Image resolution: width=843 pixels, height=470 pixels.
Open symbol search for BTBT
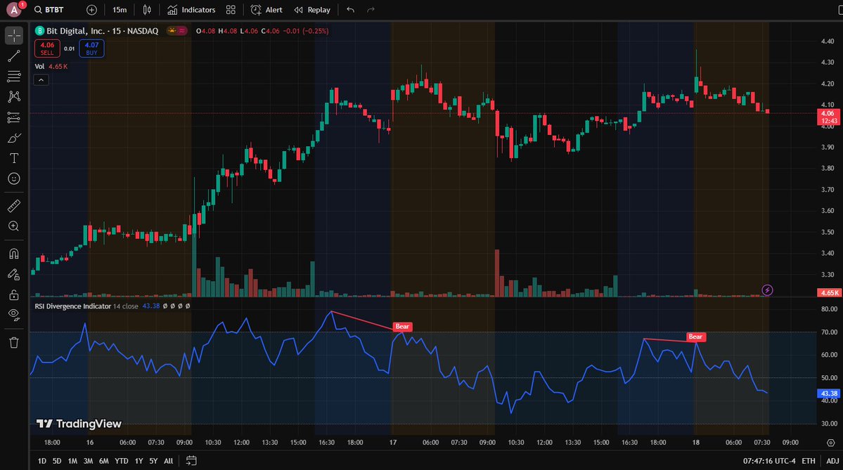point(49,10)
